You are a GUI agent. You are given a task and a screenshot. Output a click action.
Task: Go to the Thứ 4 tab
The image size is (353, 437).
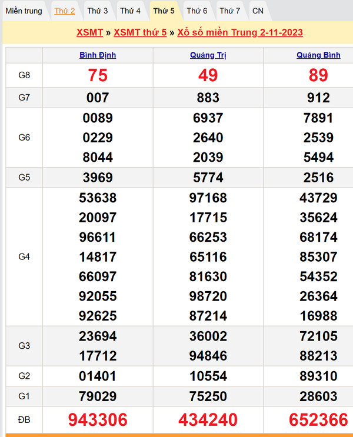(131, 11)
